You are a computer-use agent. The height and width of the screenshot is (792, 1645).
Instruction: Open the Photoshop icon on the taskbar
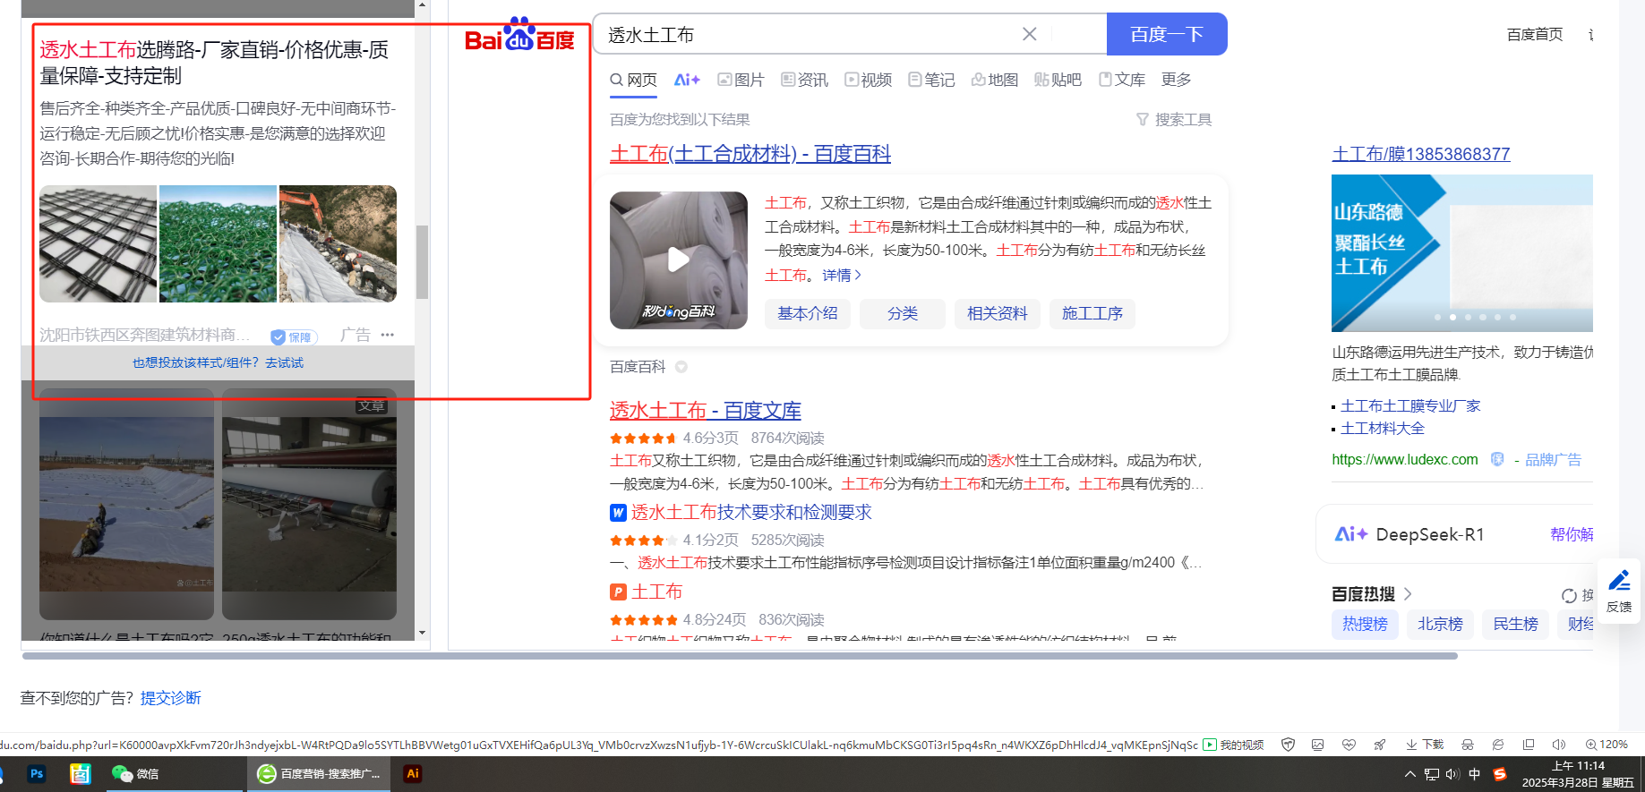37,774
